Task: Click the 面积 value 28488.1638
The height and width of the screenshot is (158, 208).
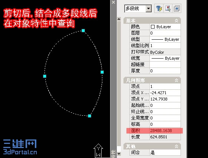Action: tap(165, 131)
